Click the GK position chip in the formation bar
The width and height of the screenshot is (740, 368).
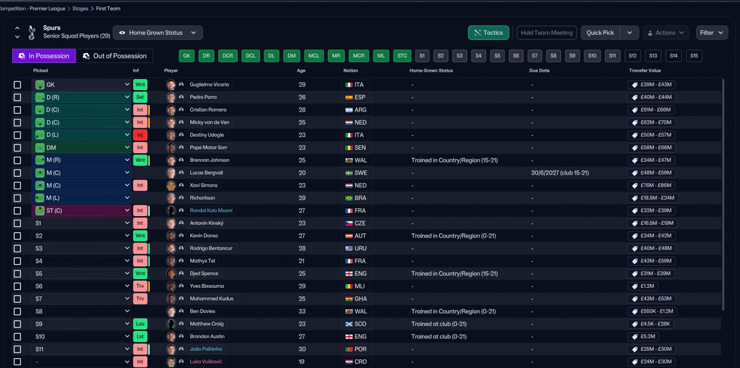pos(186,56)
